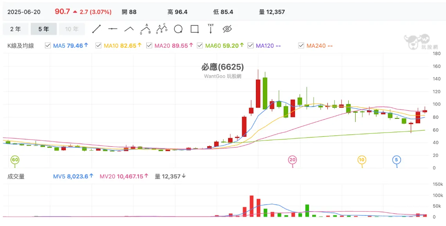Screen dimensions: 446x226
Task: Click the yellow 10 MA marker pin
Action: coord(362,160)
